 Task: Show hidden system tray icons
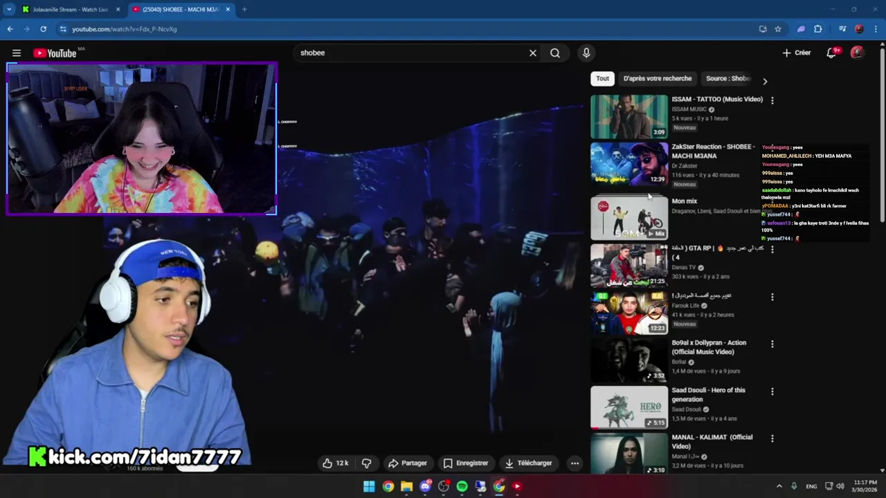tap(779, 486)
